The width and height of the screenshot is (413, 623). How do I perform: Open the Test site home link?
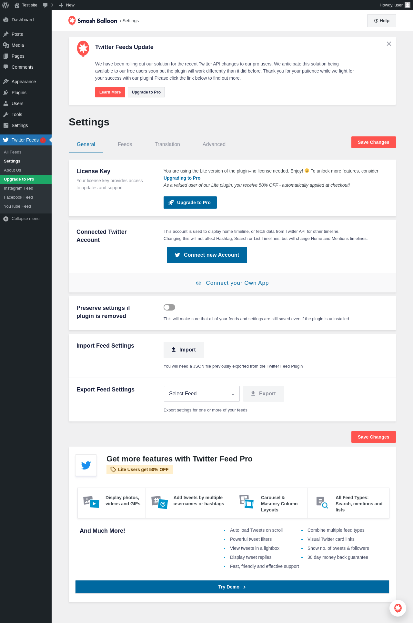pyautogui.click(x=26, y=5)
